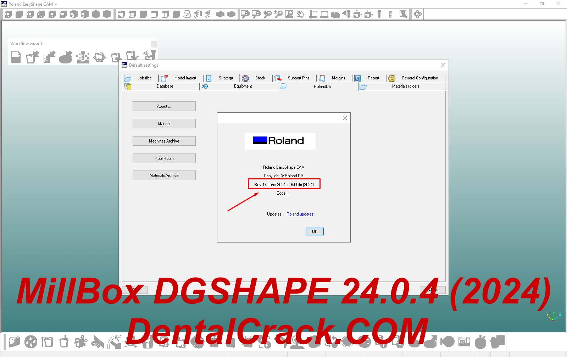Open the Margins tab
Viewport: 567px width, 357px height.
point(335,78)
